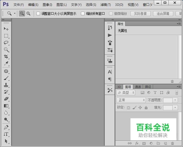Screen dimensions: 183x147
Task: Click the layer style fx icon
Action: [137, 143]
